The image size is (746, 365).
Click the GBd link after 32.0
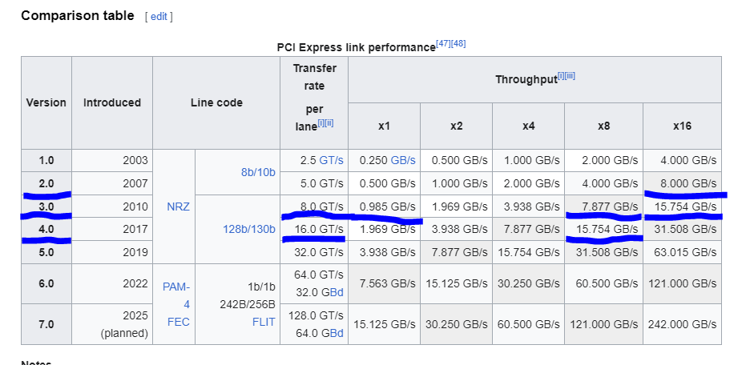click(337, 292)
